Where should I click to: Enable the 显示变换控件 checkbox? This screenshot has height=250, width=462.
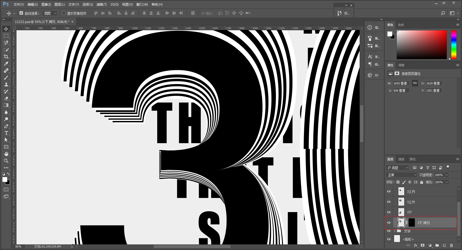tap(64, 13)
